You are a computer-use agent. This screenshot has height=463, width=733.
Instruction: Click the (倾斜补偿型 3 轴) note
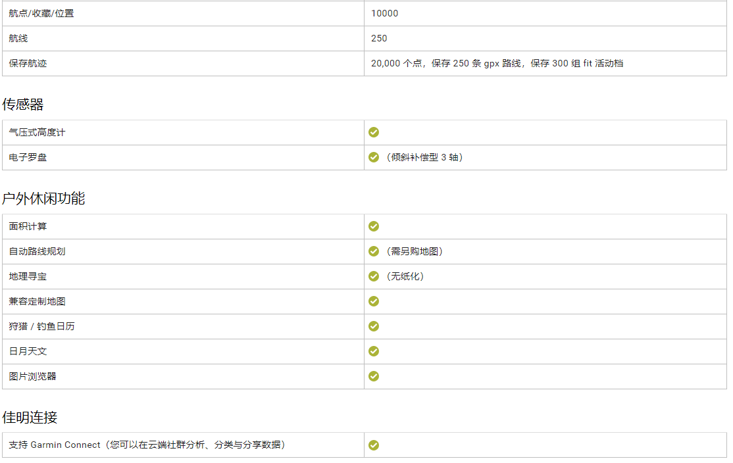(x=424, y=157)
